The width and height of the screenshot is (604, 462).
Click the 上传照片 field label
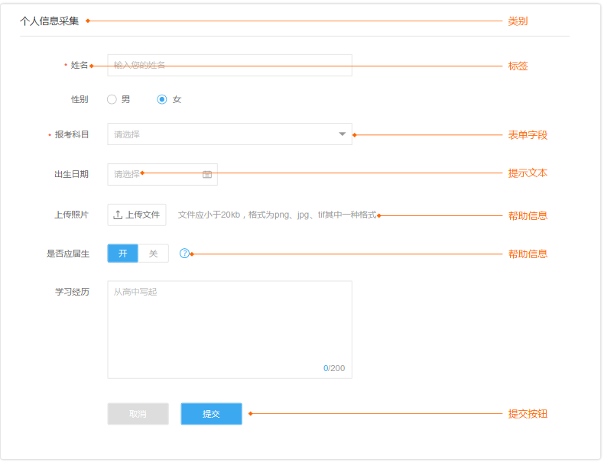coord(72,215)
